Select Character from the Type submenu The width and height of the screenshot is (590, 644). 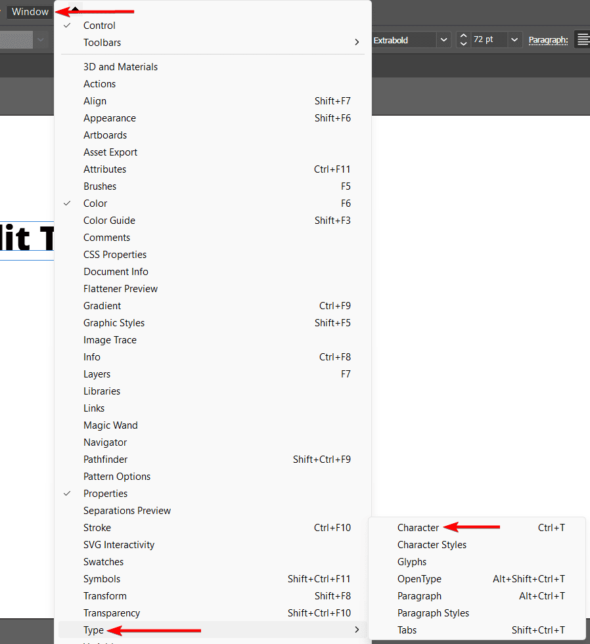418,528
